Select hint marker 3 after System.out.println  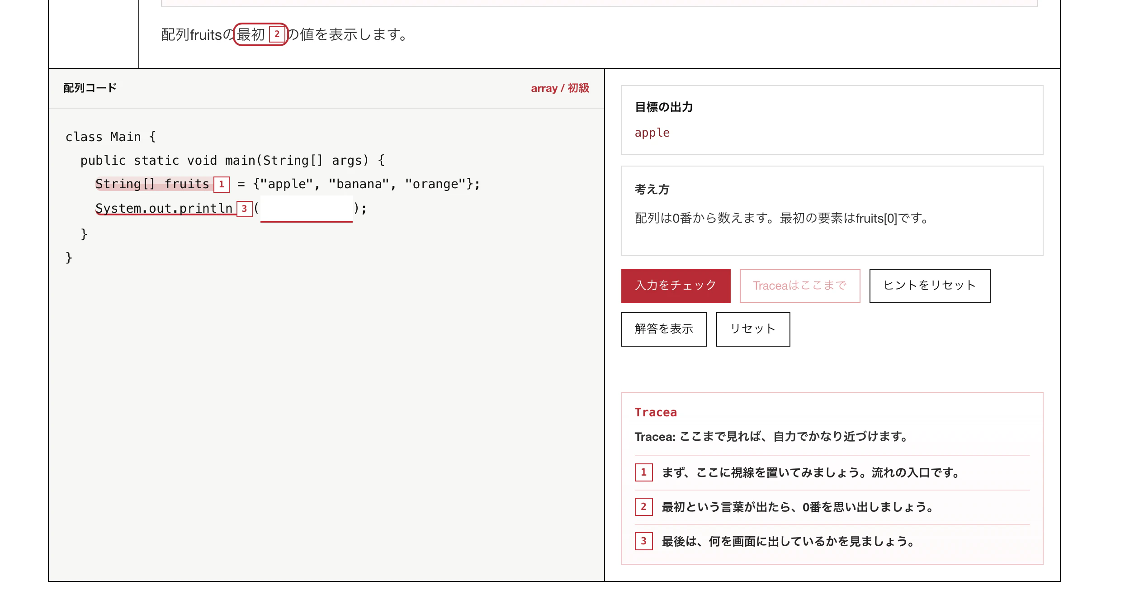[244, 209]
